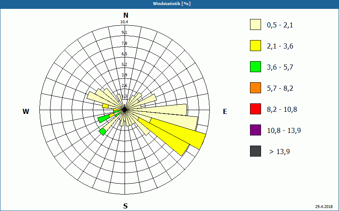Click the '9,1' radial axis value
The height and width of the screenshot is (211, 339).
124,32
